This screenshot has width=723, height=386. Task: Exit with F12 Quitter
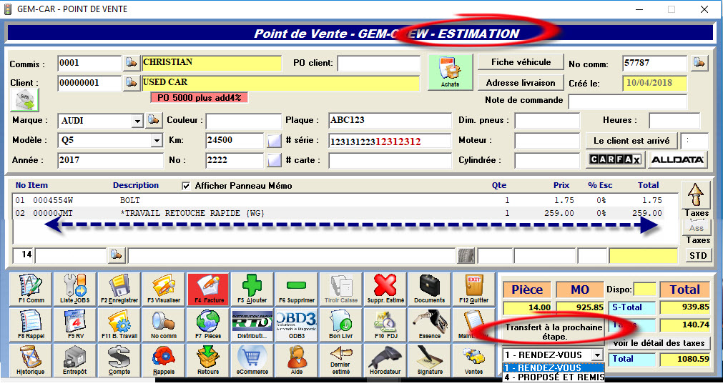(473, 289)
